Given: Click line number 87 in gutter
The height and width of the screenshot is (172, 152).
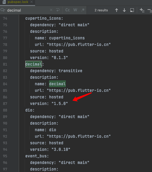Looking at the screenshot, I should pyautogui.click(x=5, y=103).
